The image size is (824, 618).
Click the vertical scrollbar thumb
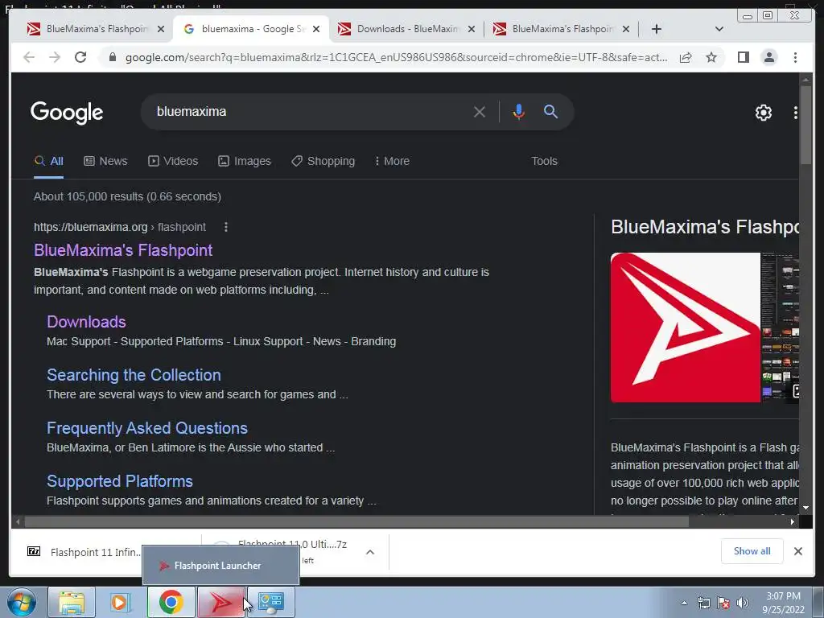pos(805,124)
